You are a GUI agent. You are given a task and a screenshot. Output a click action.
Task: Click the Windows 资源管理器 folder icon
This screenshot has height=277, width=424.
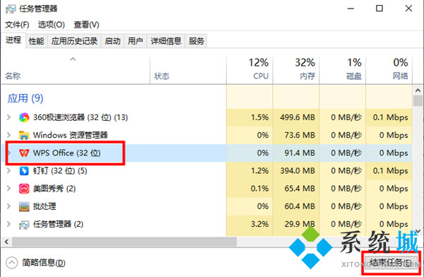point(24,135)
